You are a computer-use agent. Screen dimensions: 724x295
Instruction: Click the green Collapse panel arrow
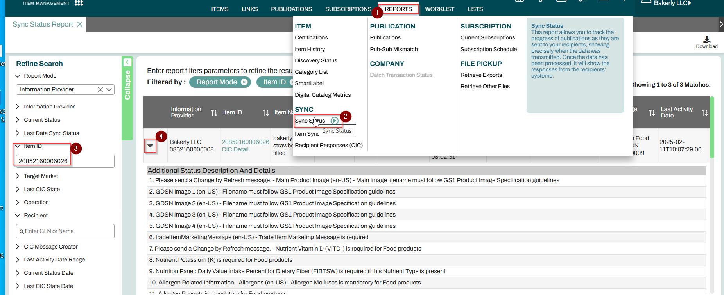pos(127,62)
